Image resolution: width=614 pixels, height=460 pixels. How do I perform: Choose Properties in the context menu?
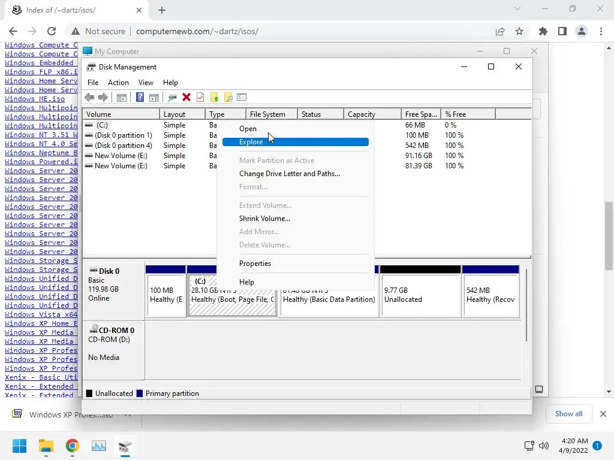coord(295,264)
